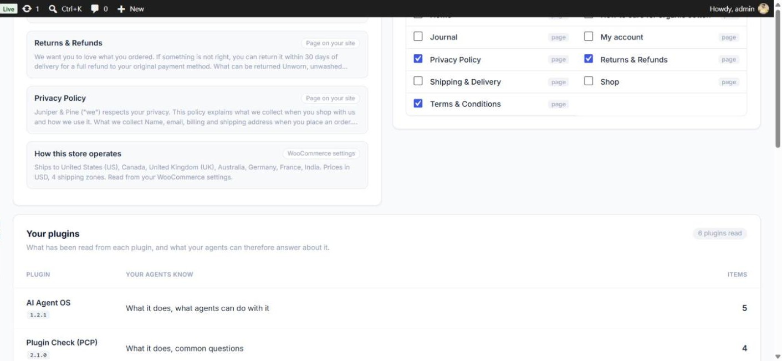Click the plus New icon

[x=121, y=9]
